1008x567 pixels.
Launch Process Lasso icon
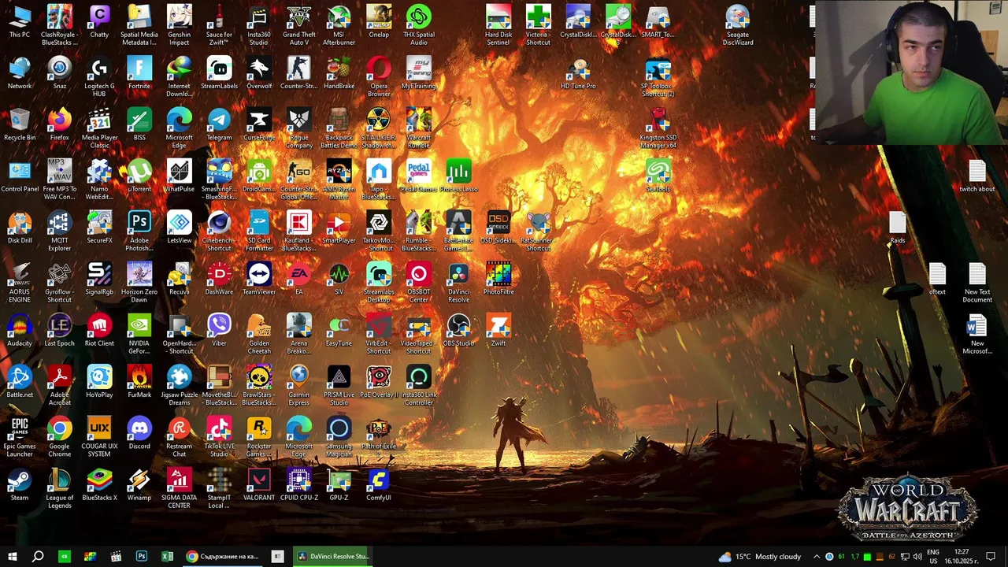pos(458,176)
